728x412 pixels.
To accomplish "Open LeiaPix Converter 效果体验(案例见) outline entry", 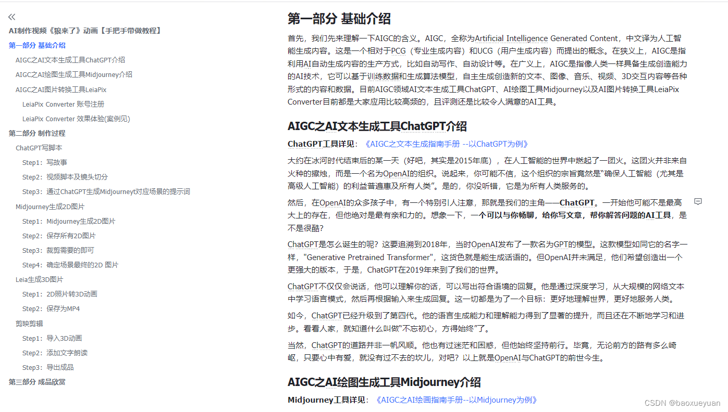I will (76, 119).
